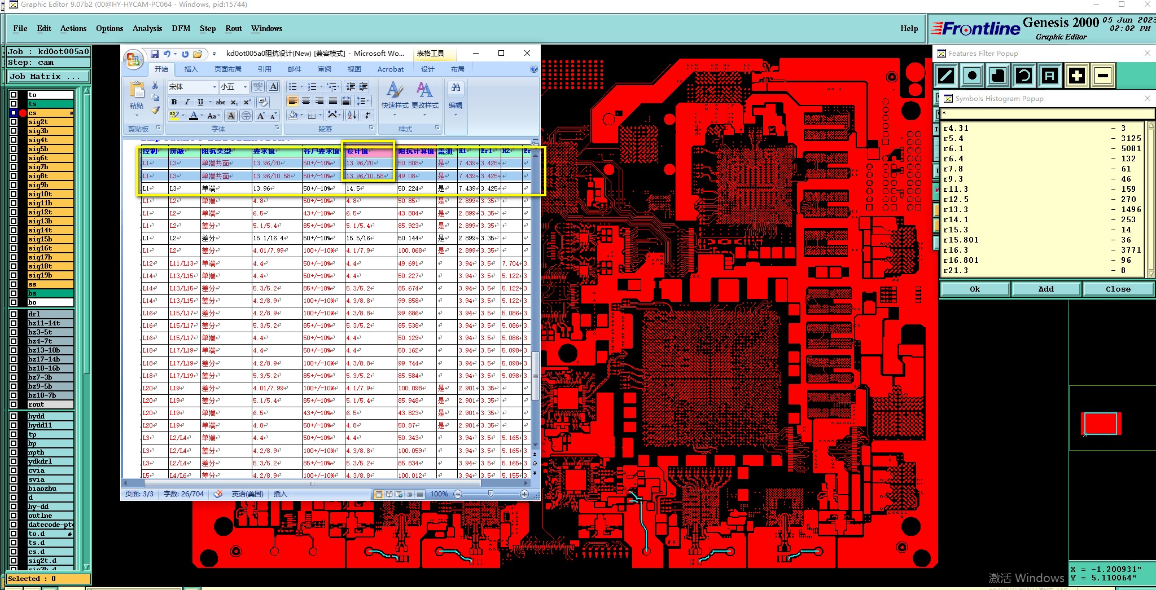Open the Genesis Rout menu
The height and width of the screenshot is (590, 1156).
[x=234, y=28]
